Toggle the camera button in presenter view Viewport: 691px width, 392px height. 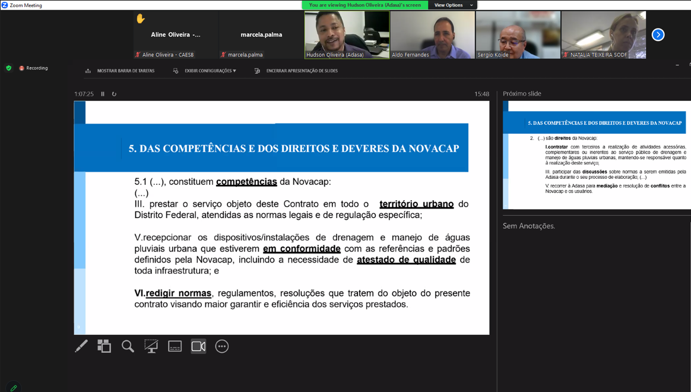click(x=198, y=346)
